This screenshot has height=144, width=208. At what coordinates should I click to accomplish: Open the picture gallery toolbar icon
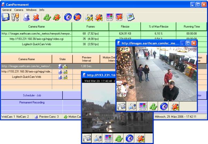click(x=130, y=17)
